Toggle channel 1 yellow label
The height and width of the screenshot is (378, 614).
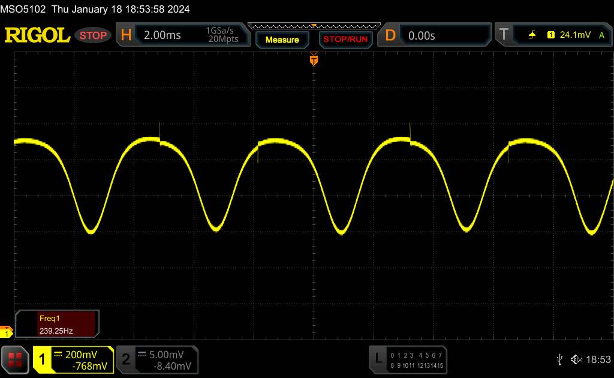coord(42,359)
